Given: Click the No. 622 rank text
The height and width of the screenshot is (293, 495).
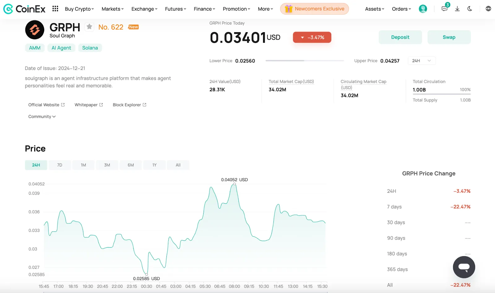Looking at the screenshot, I should point(111,27).
